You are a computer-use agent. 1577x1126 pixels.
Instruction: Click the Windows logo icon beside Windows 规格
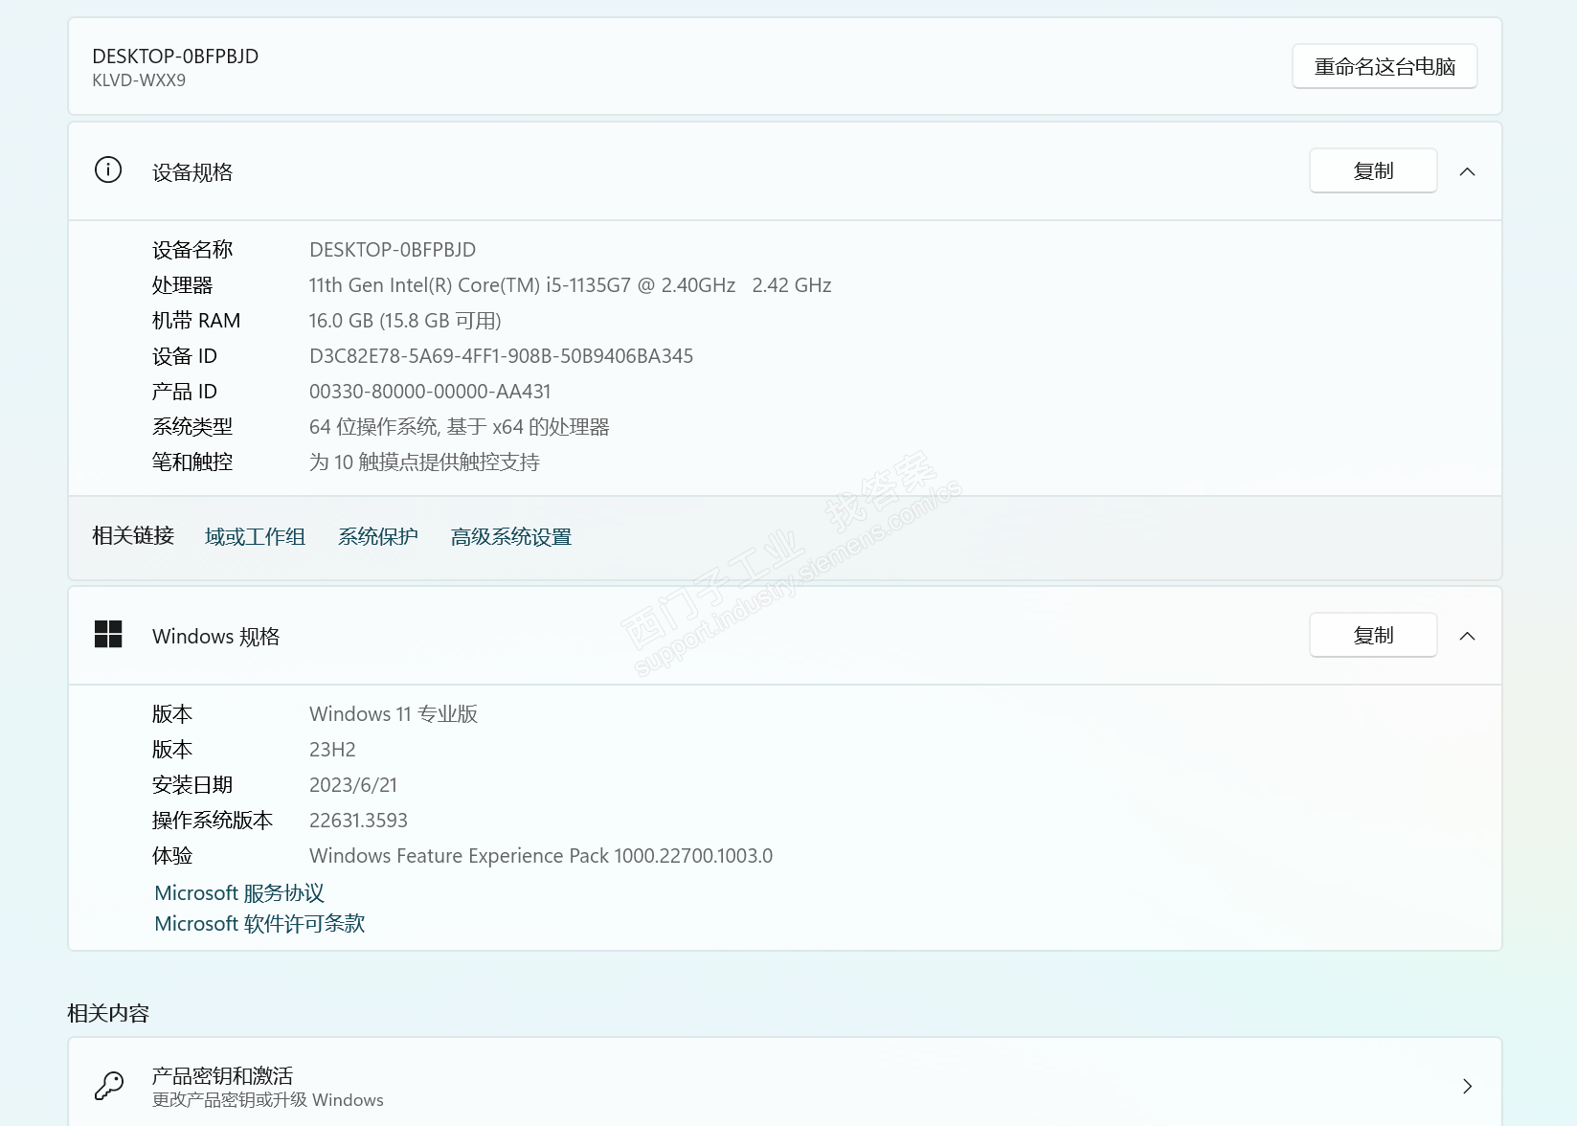pos(108,635)
